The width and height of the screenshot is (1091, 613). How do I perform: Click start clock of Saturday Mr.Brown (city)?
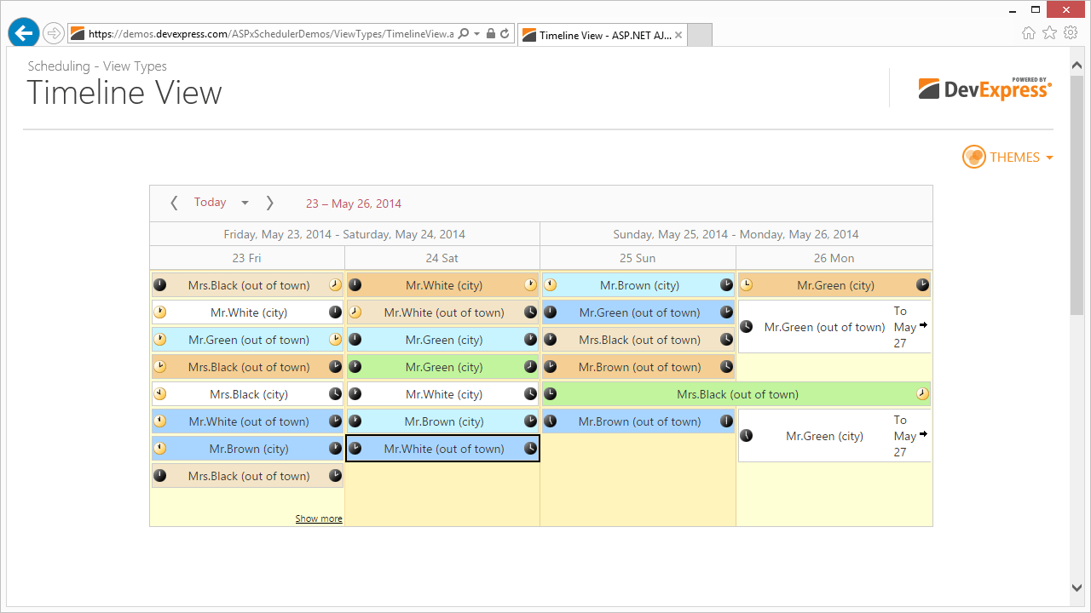355,421
